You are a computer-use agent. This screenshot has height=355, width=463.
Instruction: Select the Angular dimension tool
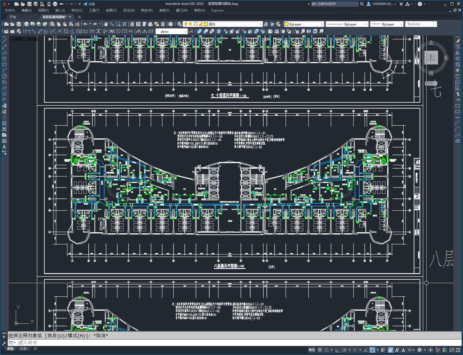pos(72,31)
